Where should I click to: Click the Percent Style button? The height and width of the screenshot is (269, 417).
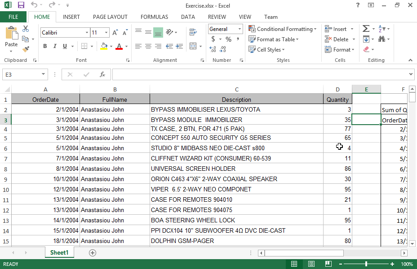(x=228, y=39)
